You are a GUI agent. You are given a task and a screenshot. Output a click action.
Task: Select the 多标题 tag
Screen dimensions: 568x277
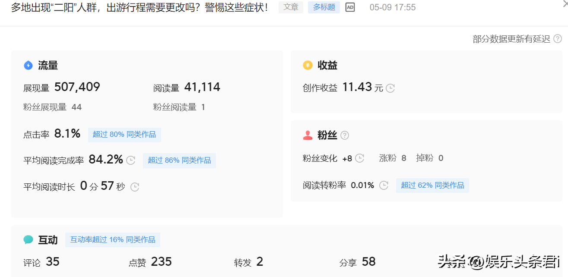(x=324, y=7)
